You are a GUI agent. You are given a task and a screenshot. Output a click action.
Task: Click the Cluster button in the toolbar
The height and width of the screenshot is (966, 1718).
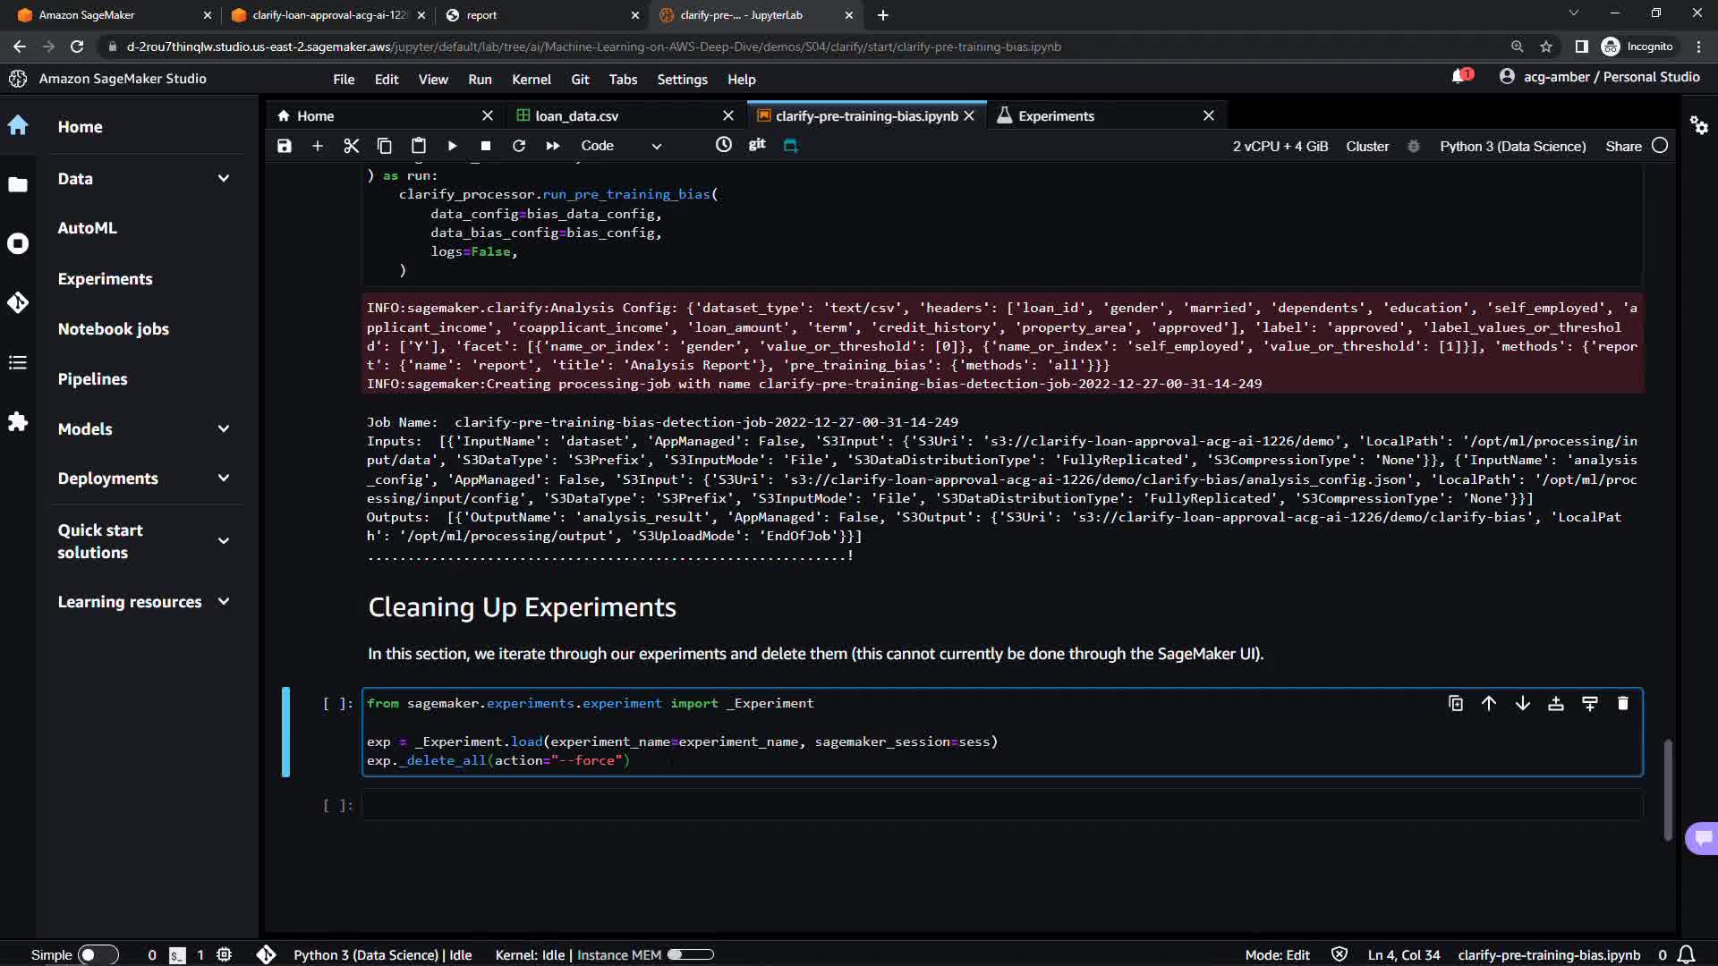coord(1367,146)
